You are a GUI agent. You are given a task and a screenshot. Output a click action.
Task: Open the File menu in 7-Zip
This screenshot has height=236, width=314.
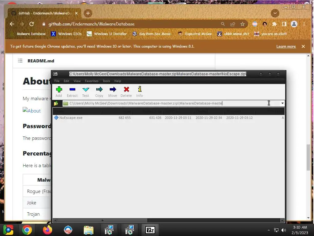click(x=57, y=81)
